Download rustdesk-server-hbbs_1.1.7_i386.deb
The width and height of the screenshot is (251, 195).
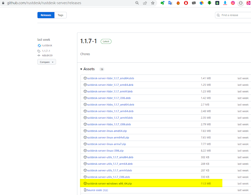[x=109, y=124]
